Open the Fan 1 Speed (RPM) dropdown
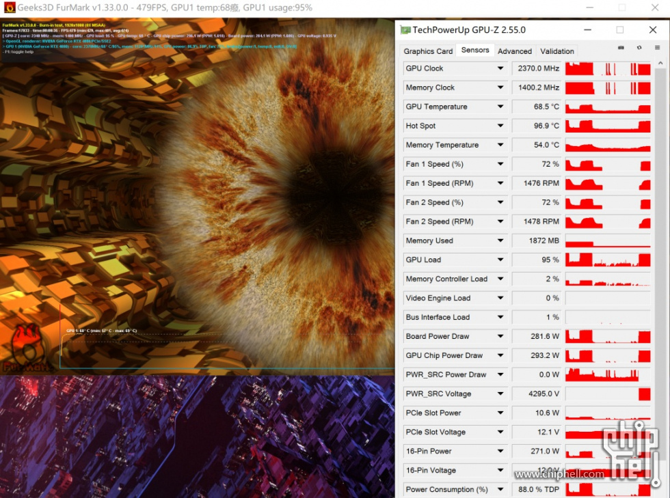The image size is (670, 498). point(500,183)
